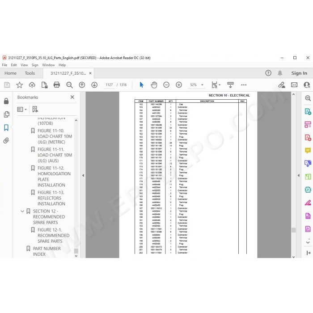Open the share with others icon
This screenshot has height=313, width=313.
[307, 85]
